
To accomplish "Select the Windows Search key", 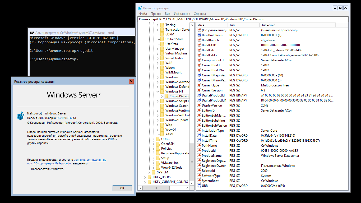I will click(177, 106).
